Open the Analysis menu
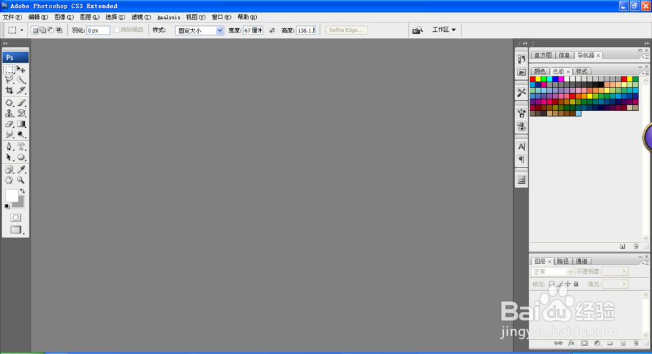 [168, 18]
